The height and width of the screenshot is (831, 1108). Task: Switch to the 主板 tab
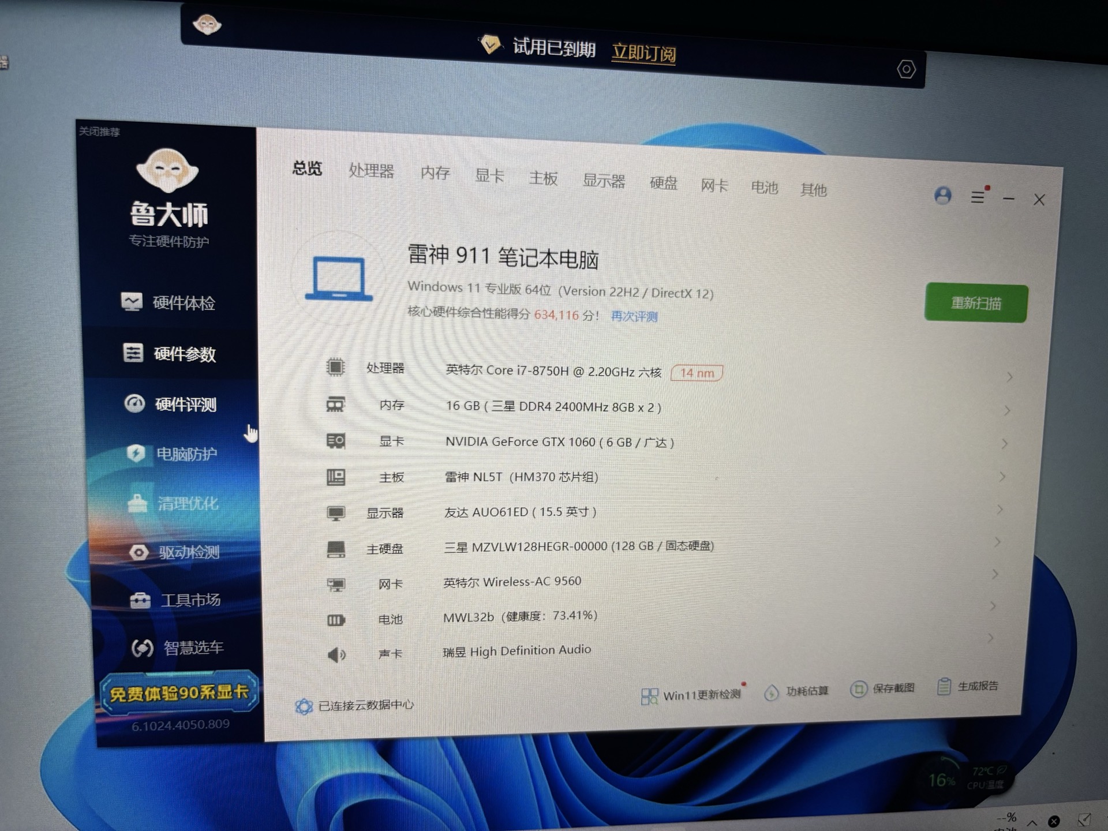click(x=543, y=178)
